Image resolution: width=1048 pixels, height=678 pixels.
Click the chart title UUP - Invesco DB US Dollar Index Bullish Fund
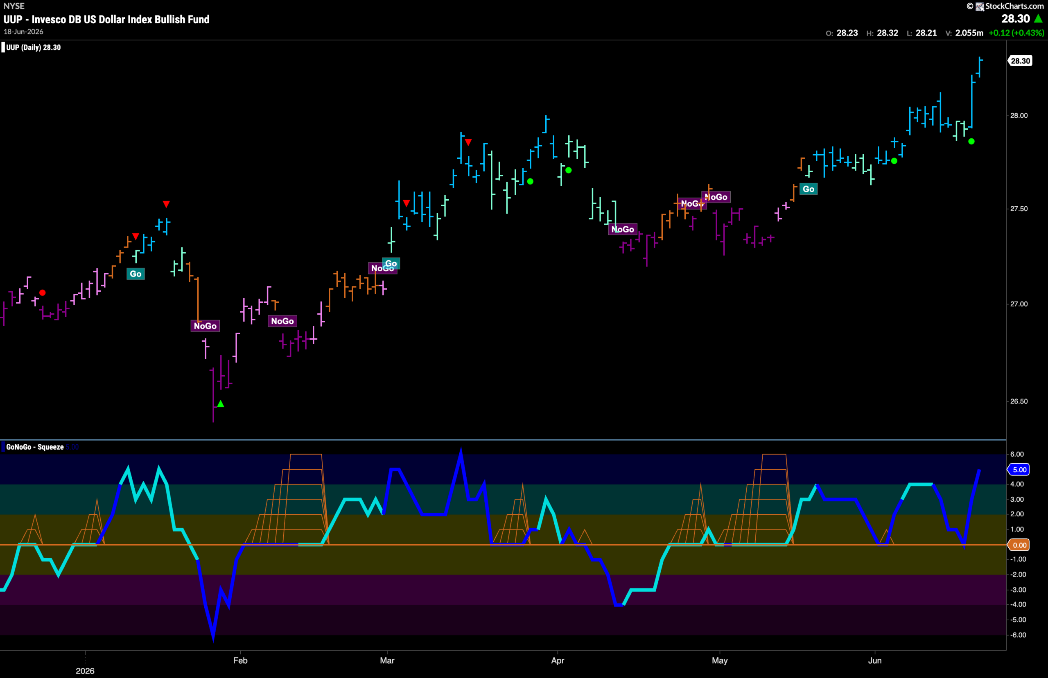[x=106, y=19]
